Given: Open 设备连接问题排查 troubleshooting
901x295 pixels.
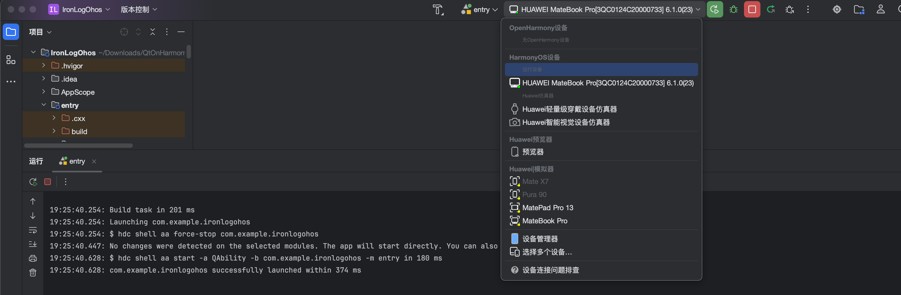Looking at the screenshot, I should click(601, 270).
